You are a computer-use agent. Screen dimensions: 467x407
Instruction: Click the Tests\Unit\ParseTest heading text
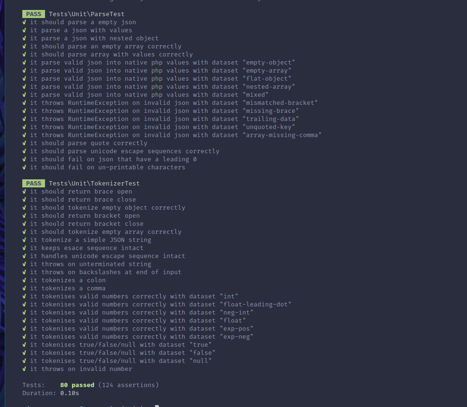click(x=87, y=14)
